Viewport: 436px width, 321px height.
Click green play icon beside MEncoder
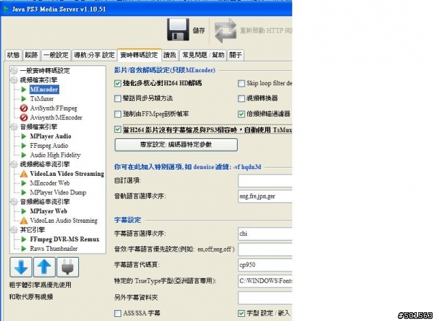[x=24, y=89]
